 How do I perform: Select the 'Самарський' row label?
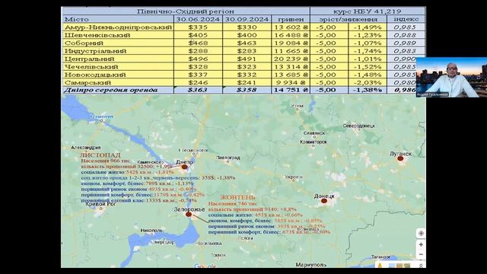pyautogui.click(x=118, y=83)
